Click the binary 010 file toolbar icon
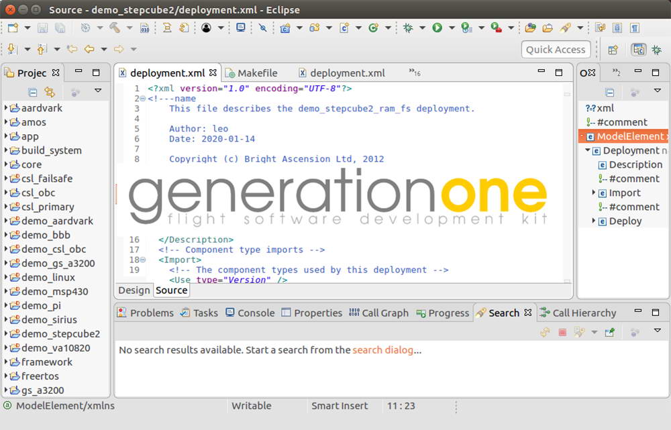The height and width of the screenshot is (430, 671). click(145, 28)
